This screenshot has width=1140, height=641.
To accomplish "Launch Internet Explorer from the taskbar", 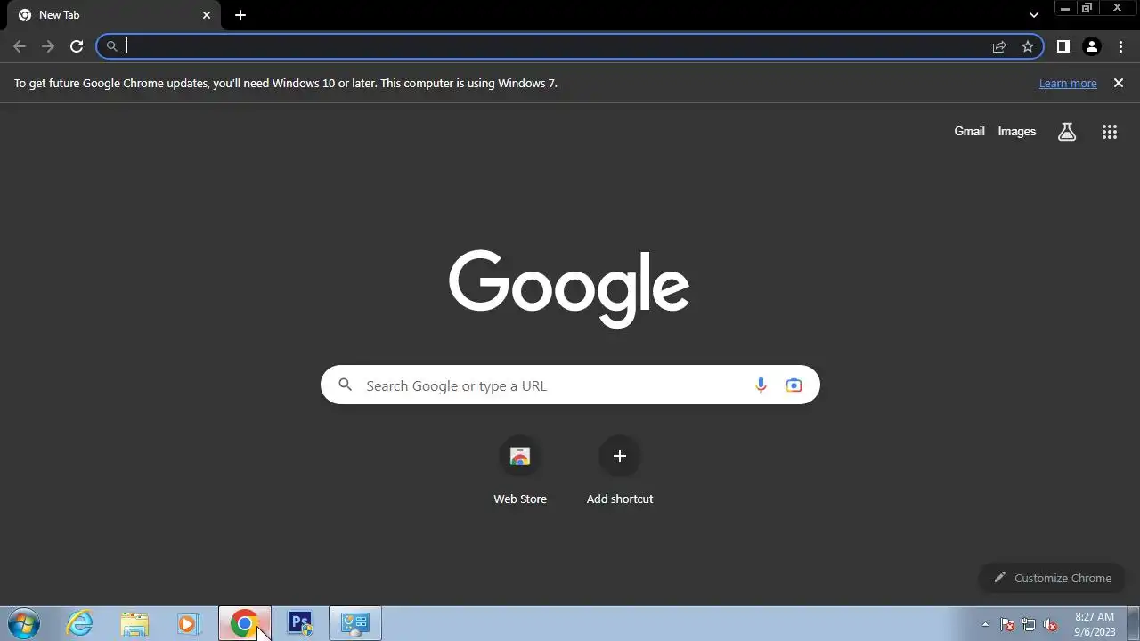I will (80, 623).
